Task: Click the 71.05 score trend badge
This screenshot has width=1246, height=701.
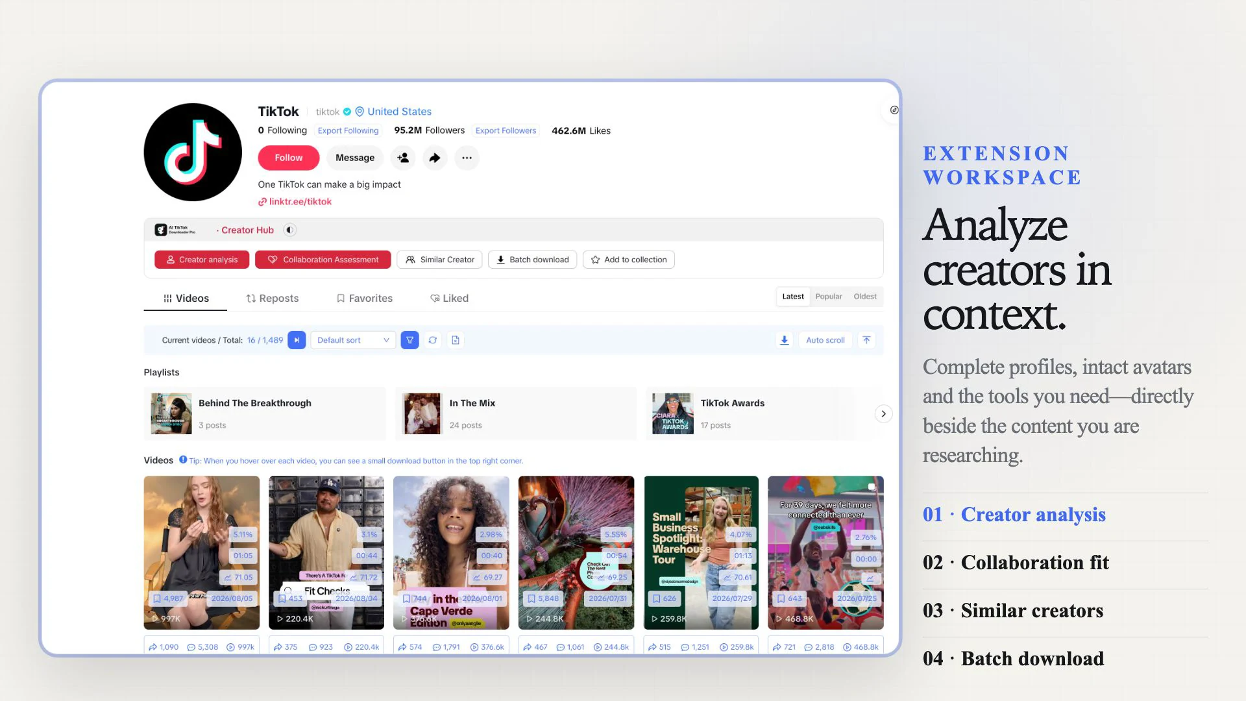Action: 238,577
